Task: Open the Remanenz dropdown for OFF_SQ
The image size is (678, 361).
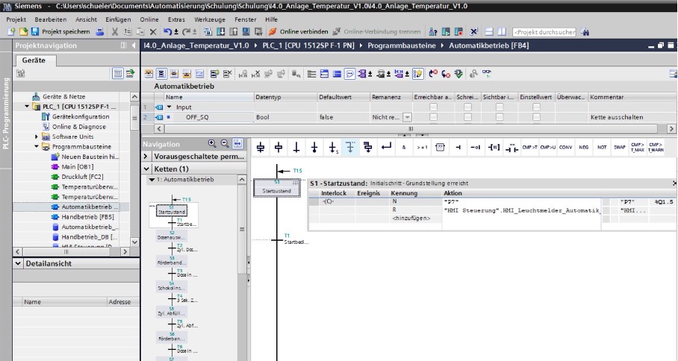Action: (407, 117)
